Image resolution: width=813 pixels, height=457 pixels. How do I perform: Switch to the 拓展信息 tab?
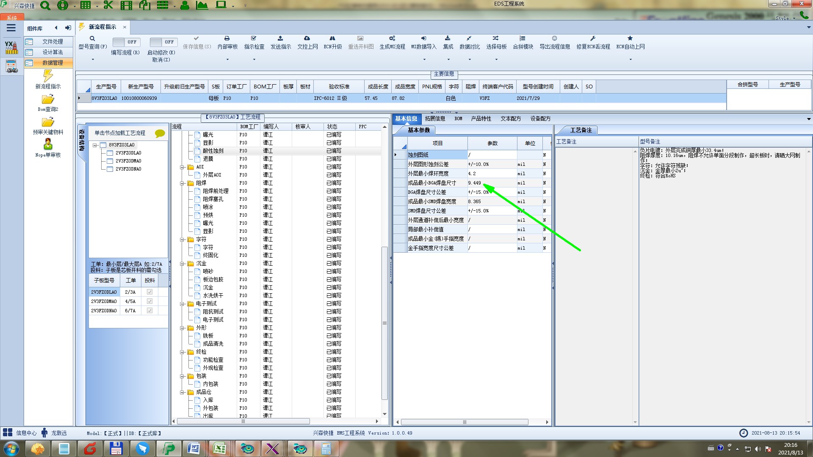coord(435,119)
